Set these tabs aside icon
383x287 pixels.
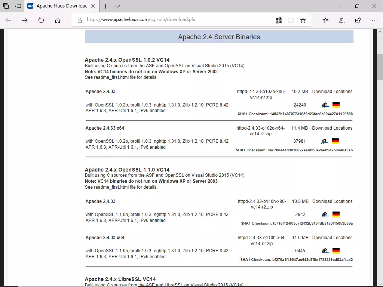18,6
